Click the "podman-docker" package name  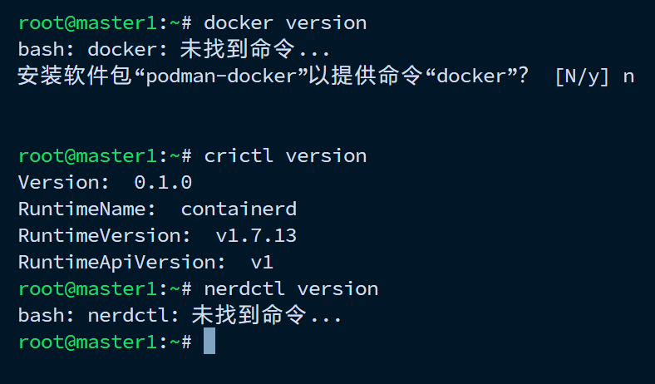coord(227,76)
